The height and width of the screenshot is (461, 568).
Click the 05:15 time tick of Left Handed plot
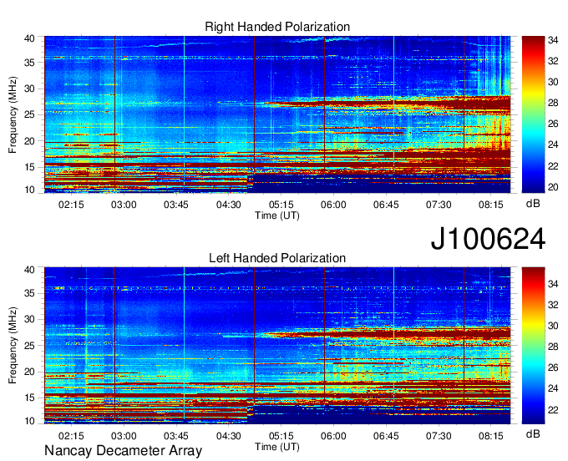tap(281, 436)
